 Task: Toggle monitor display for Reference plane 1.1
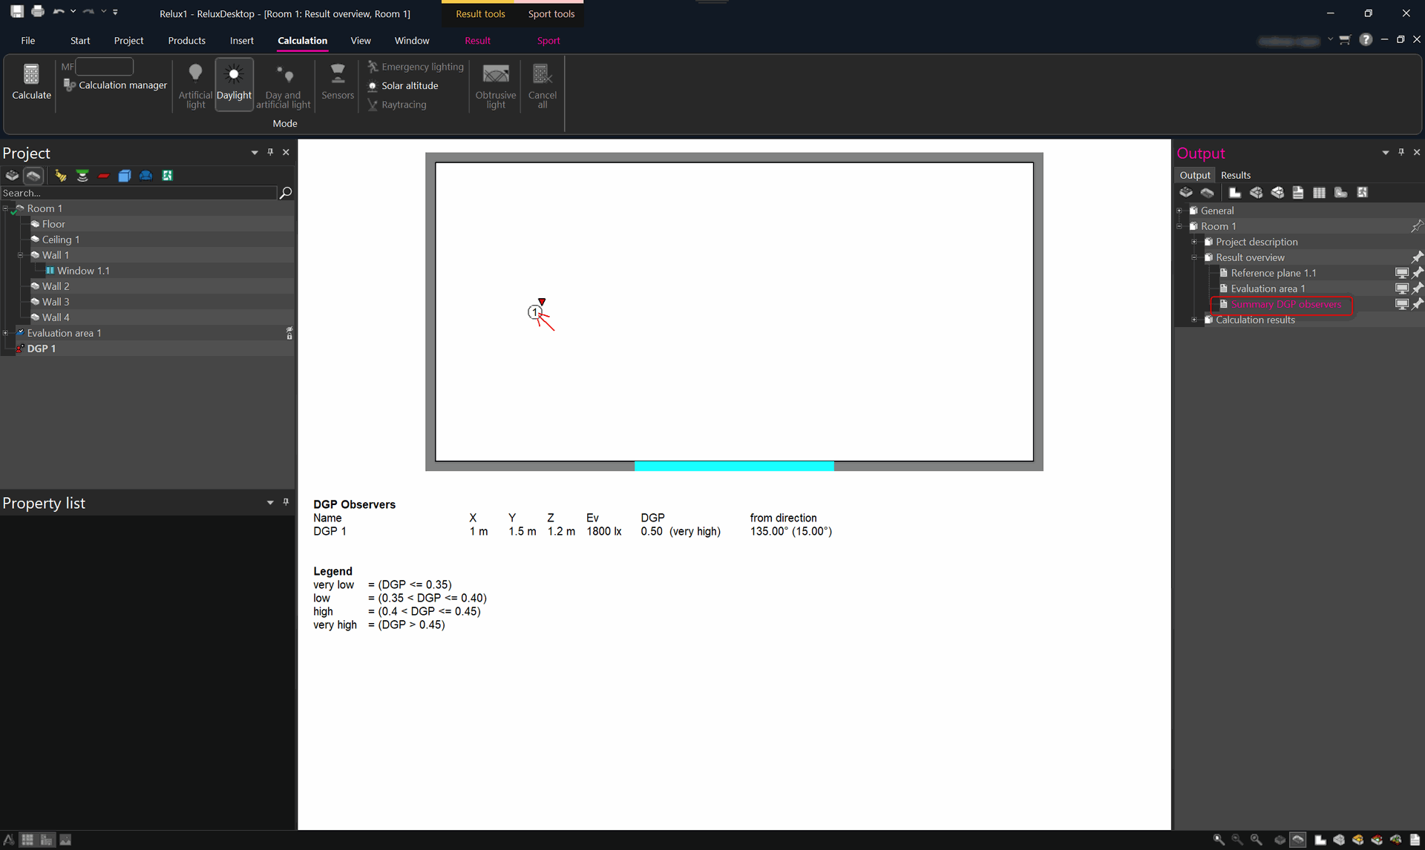1401,273
